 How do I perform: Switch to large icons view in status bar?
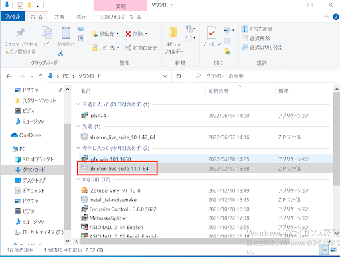click(334, 250)
